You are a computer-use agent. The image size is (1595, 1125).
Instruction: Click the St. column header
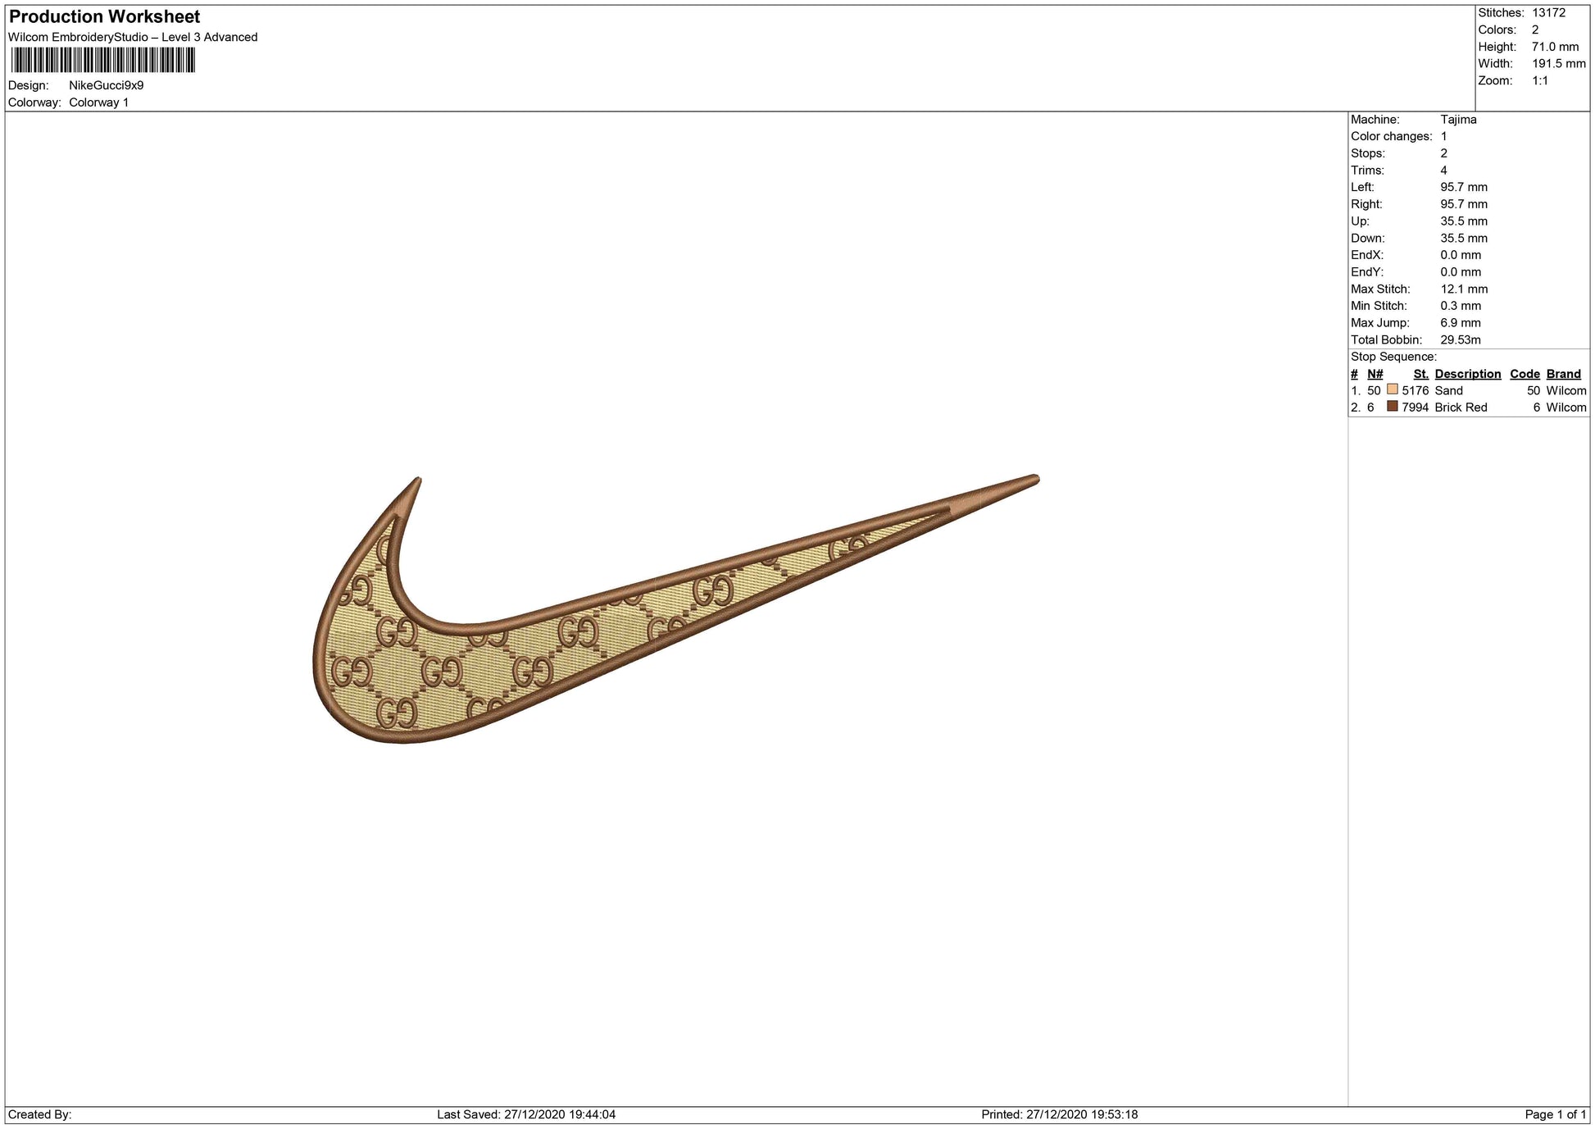[x=1420, y=374]
